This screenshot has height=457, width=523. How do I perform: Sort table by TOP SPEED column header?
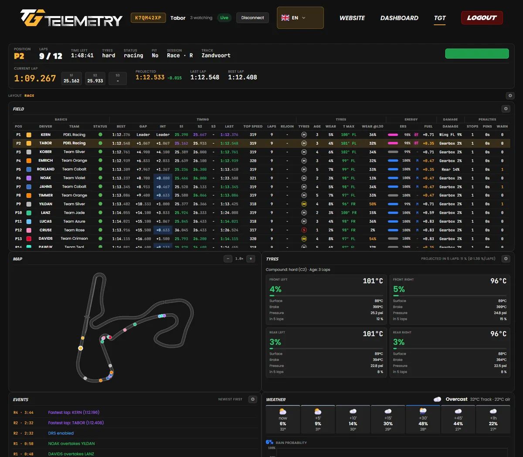(253, 127)
